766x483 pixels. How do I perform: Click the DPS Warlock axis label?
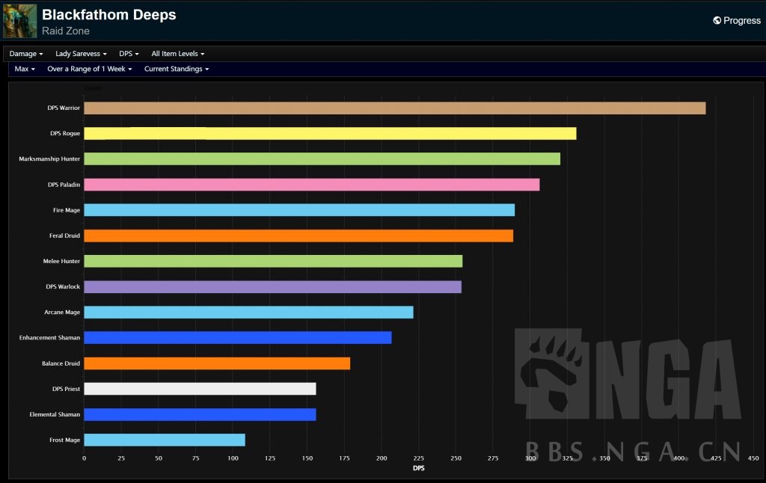(63, 286)
